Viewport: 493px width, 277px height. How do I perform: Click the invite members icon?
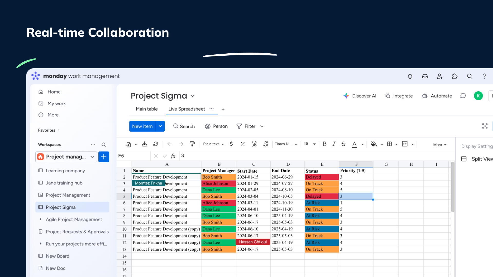(x=440, y=76)
